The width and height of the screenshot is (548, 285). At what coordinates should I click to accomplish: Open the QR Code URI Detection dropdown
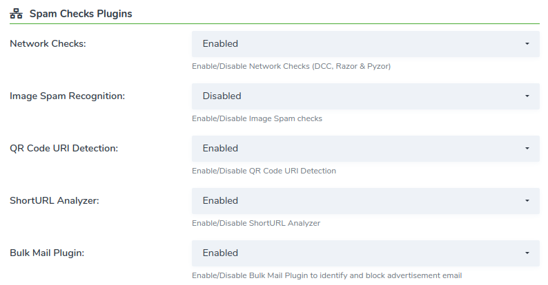point(366,149)
